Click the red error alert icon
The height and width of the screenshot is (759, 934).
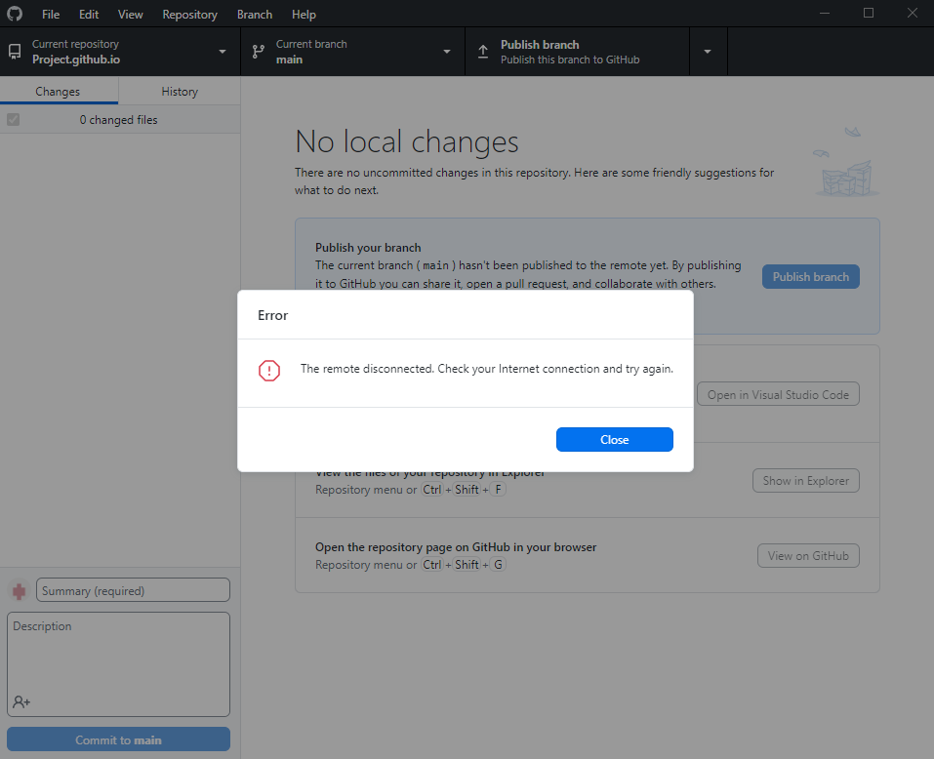pos(269,371)
